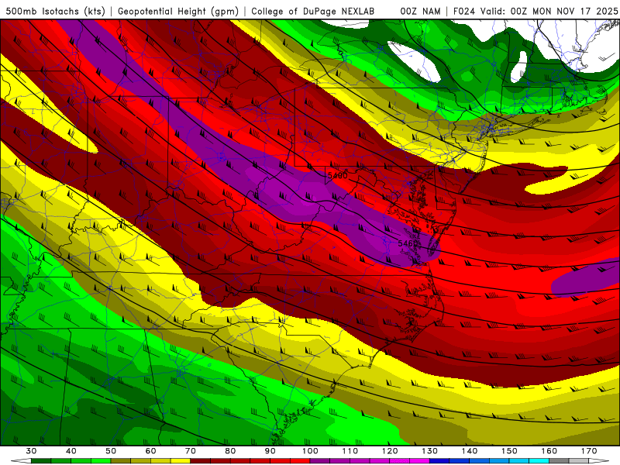Click the "00Z NAM" model run label

(420, 12)
